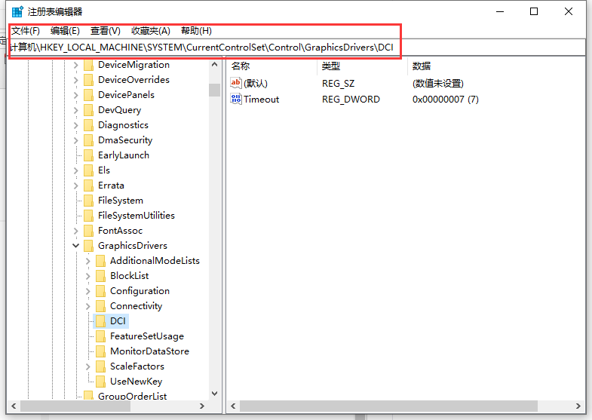Click the EarlyLaunch folder icon
The width and height of the screenshot is (592, 420).
click(x=88, y=155)
